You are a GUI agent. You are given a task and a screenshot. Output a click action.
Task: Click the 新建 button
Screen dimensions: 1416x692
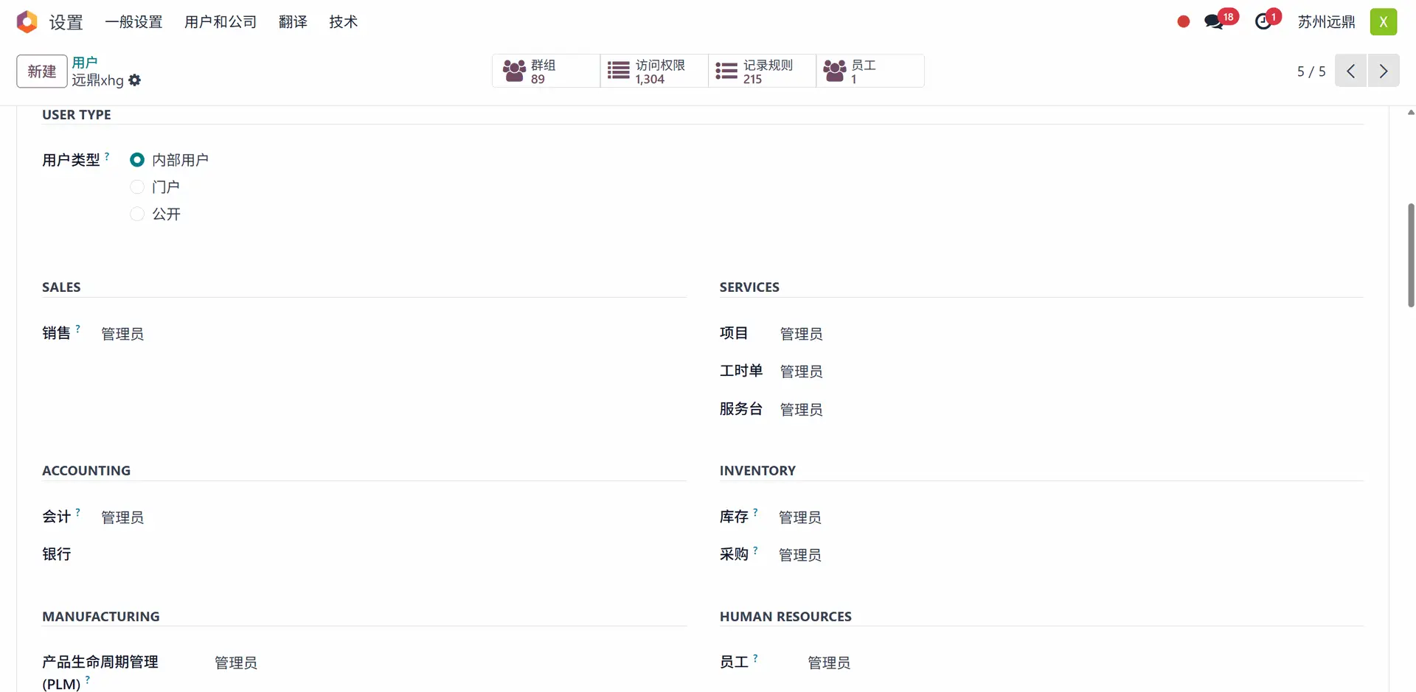pyautogui.click(x=42, y=71)
